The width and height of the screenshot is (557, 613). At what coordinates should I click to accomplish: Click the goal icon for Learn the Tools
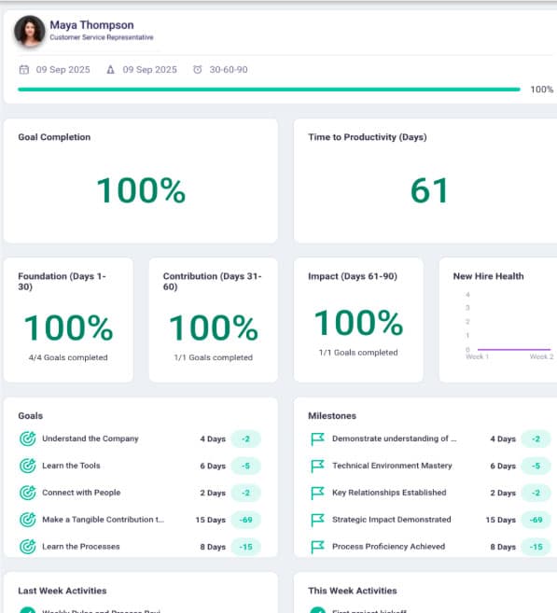(27, 466)
